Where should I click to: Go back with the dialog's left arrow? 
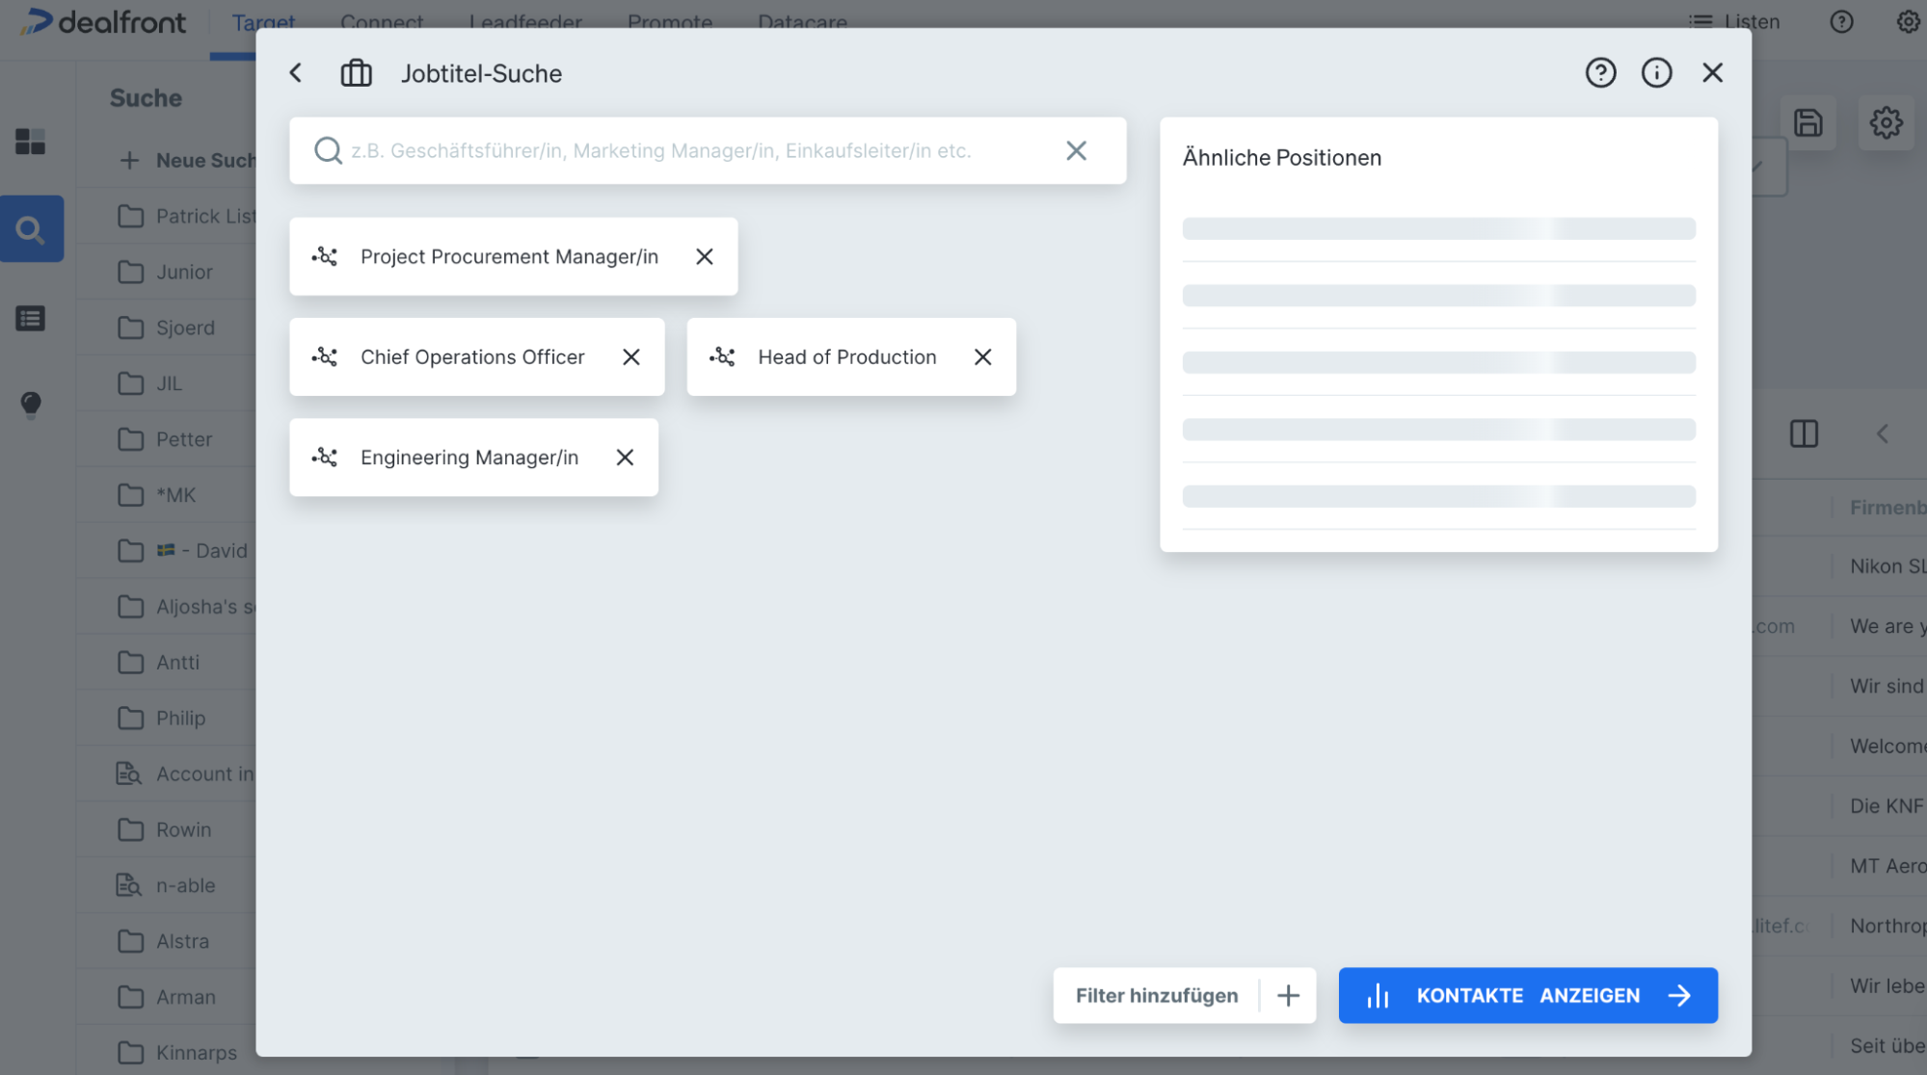pyautogui.click(x=296, y=73)
